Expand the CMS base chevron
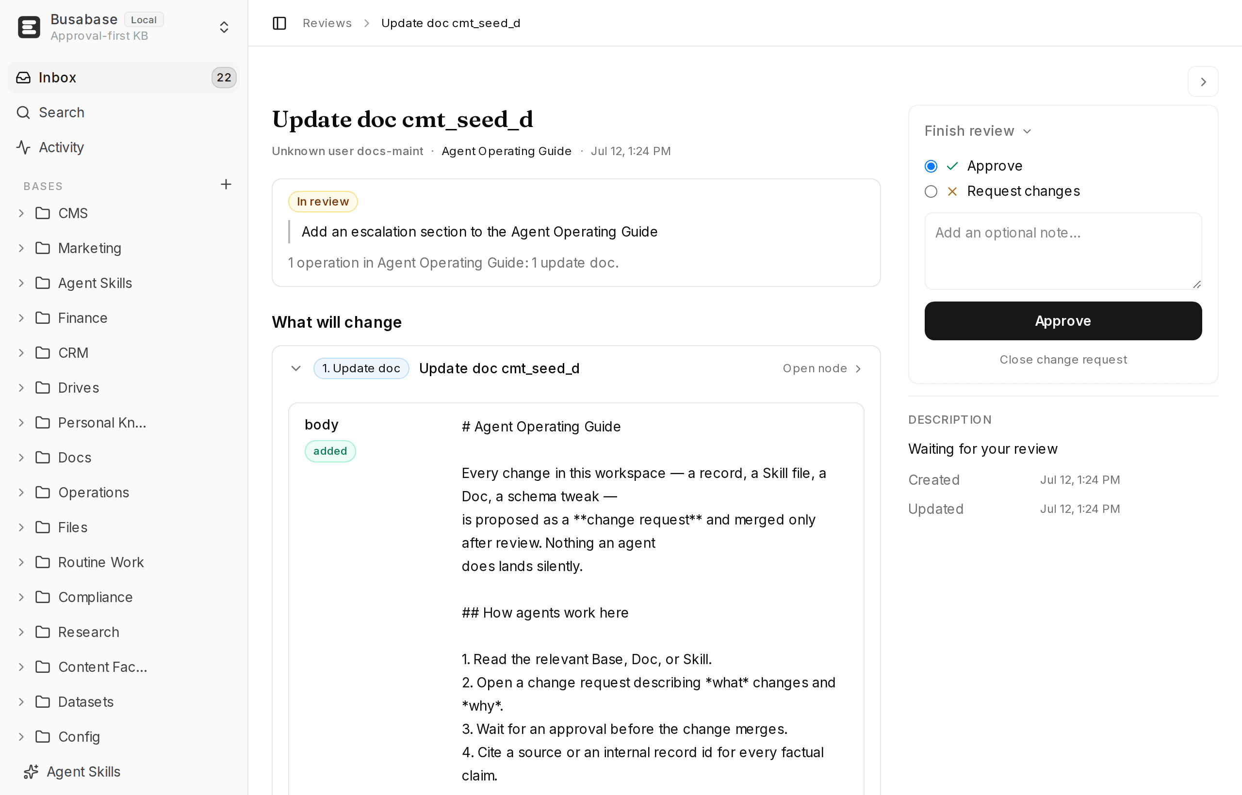1242x795 pixels. pos(21,213)
